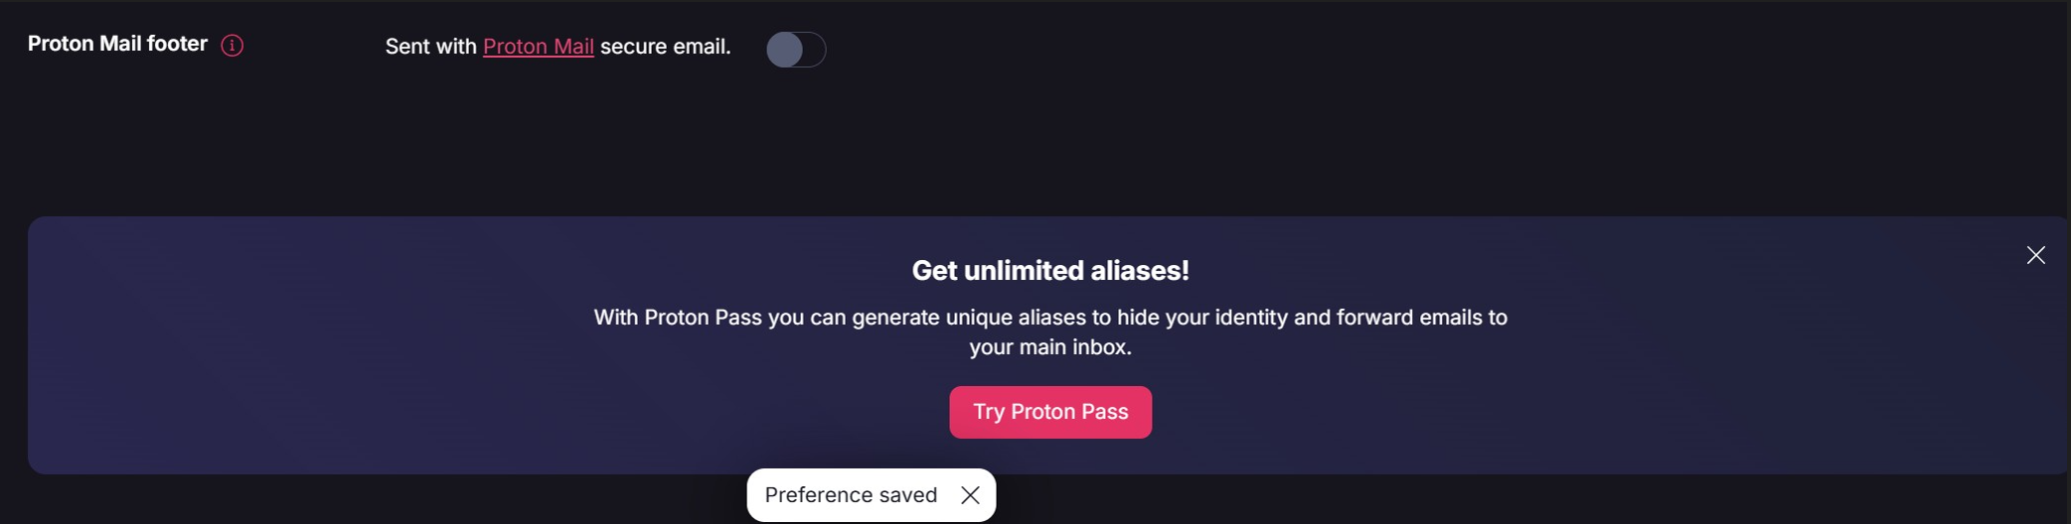
Task: Toggle the Proton Mail footer switch
Action: coord(795,50)
